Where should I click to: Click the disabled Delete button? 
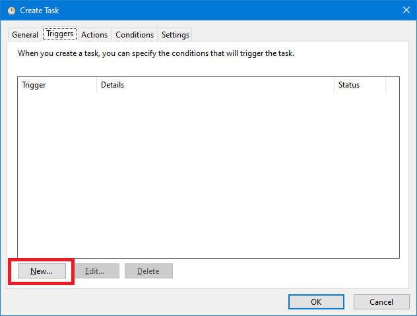148,271
